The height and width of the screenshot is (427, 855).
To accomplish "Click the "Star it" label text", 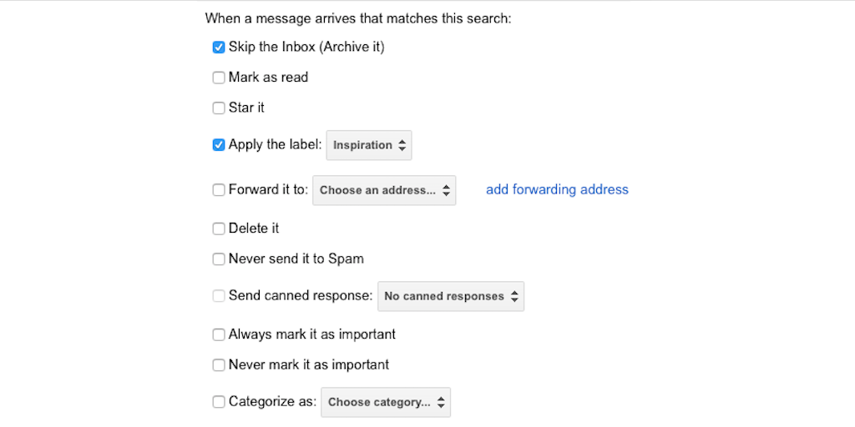I will [246, 108].
